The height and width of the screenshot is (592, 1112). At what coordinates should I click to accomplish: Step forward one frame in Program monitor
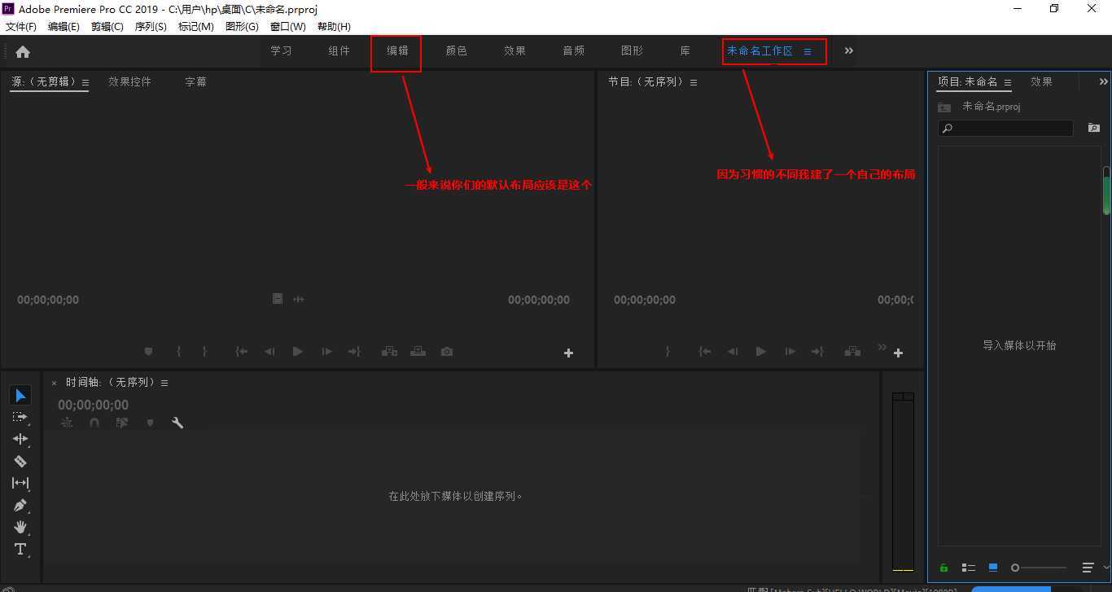(x=790, y=352)
